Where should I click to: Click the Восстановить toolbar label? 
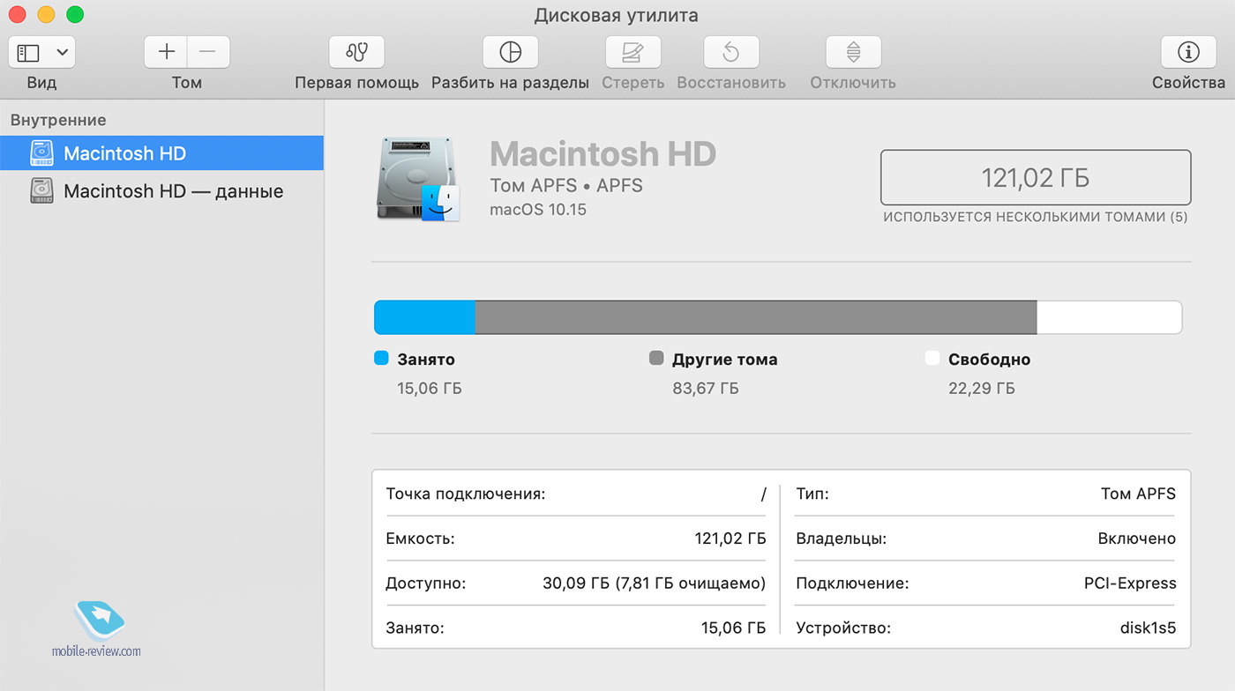[x=731, y=83]
